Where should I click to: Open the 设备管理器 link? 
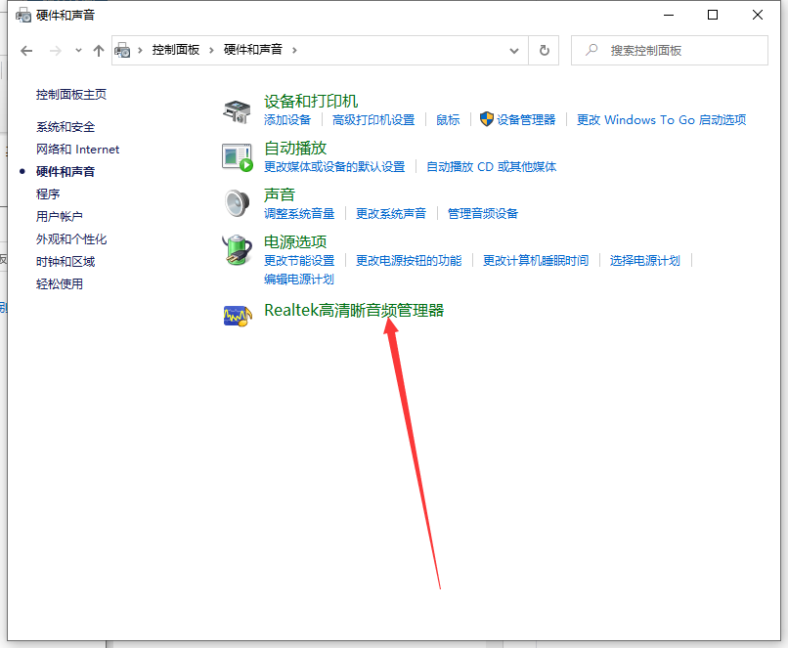point(525,120)
